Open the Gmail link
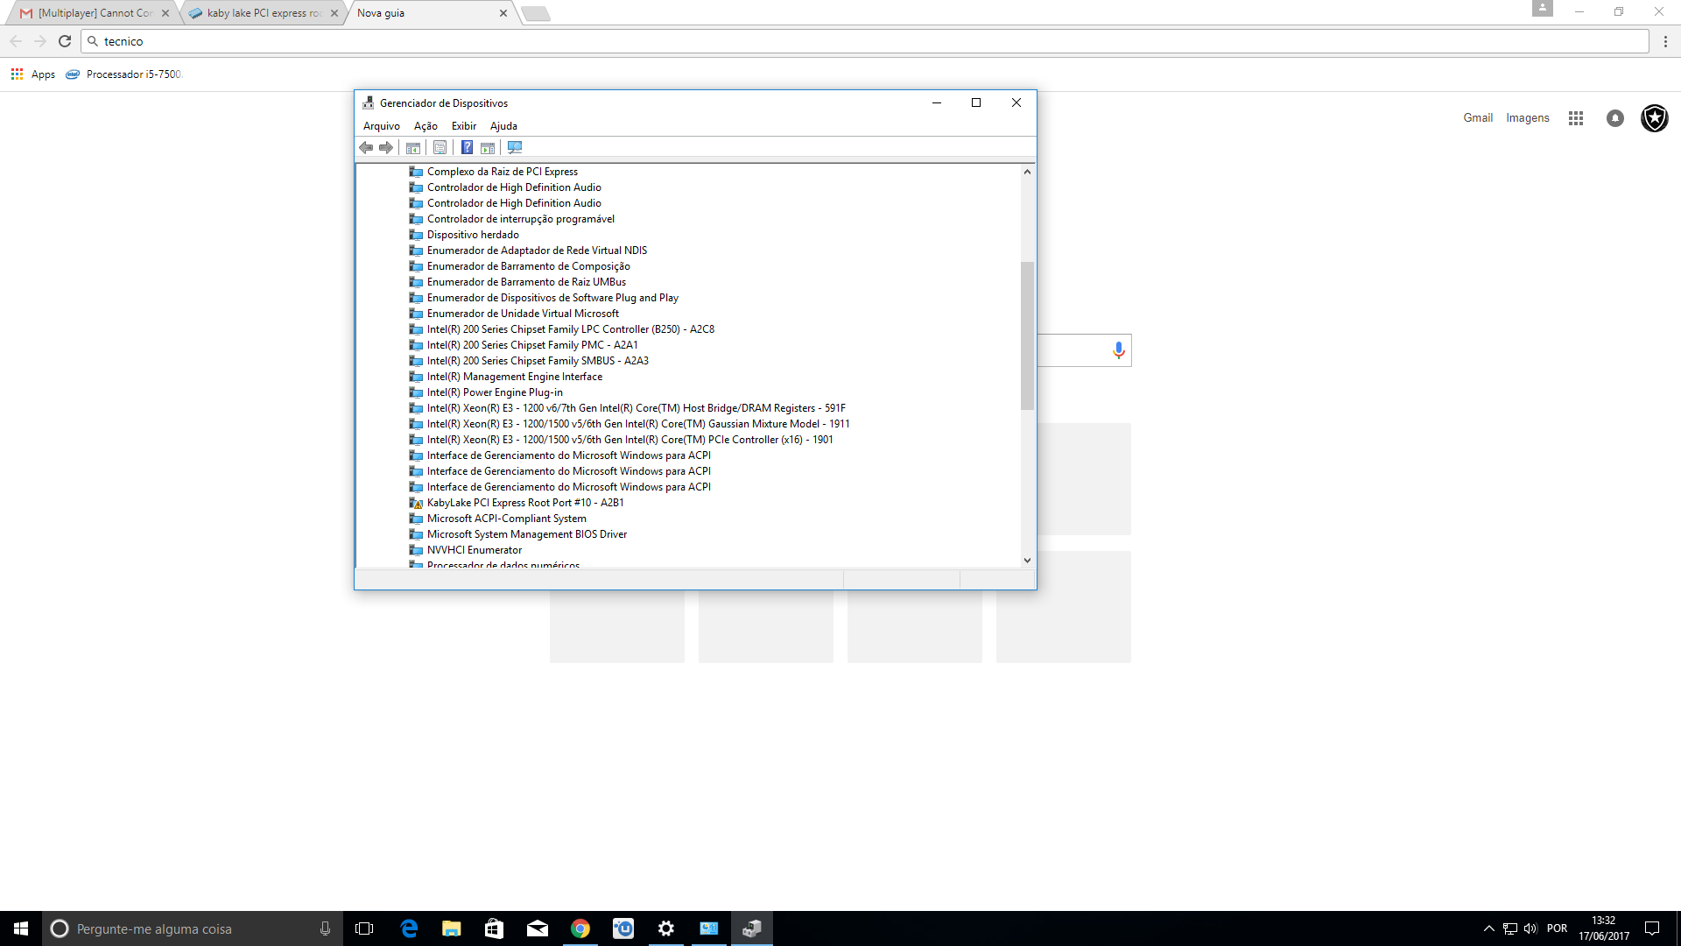This screenshot has height=946, width=1681. coord(1478,118)
